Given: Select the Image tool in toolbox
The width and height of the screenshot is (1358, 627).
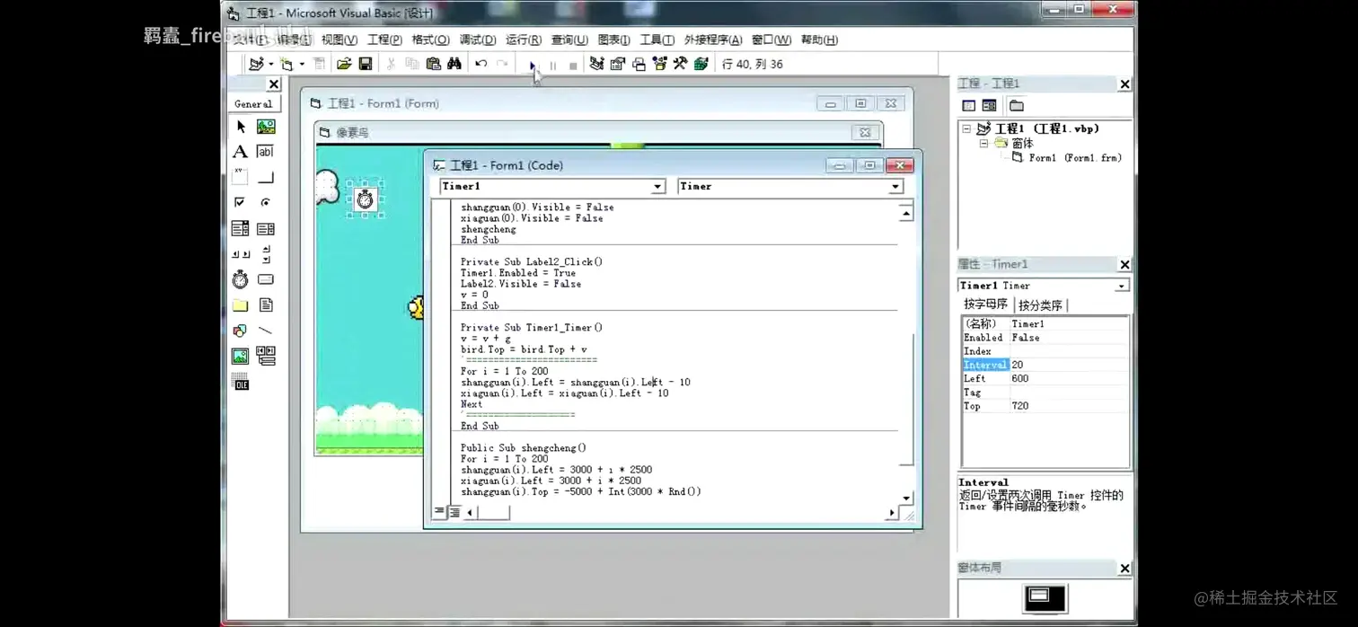Looking at the screenshot, I should click(x=241, y=357).
